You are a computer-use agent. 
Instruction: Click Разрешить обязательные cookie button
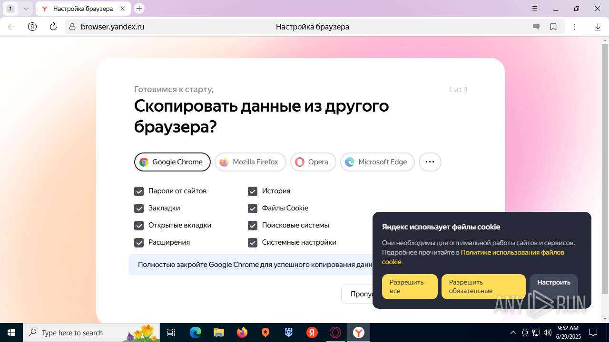(483, 286)
